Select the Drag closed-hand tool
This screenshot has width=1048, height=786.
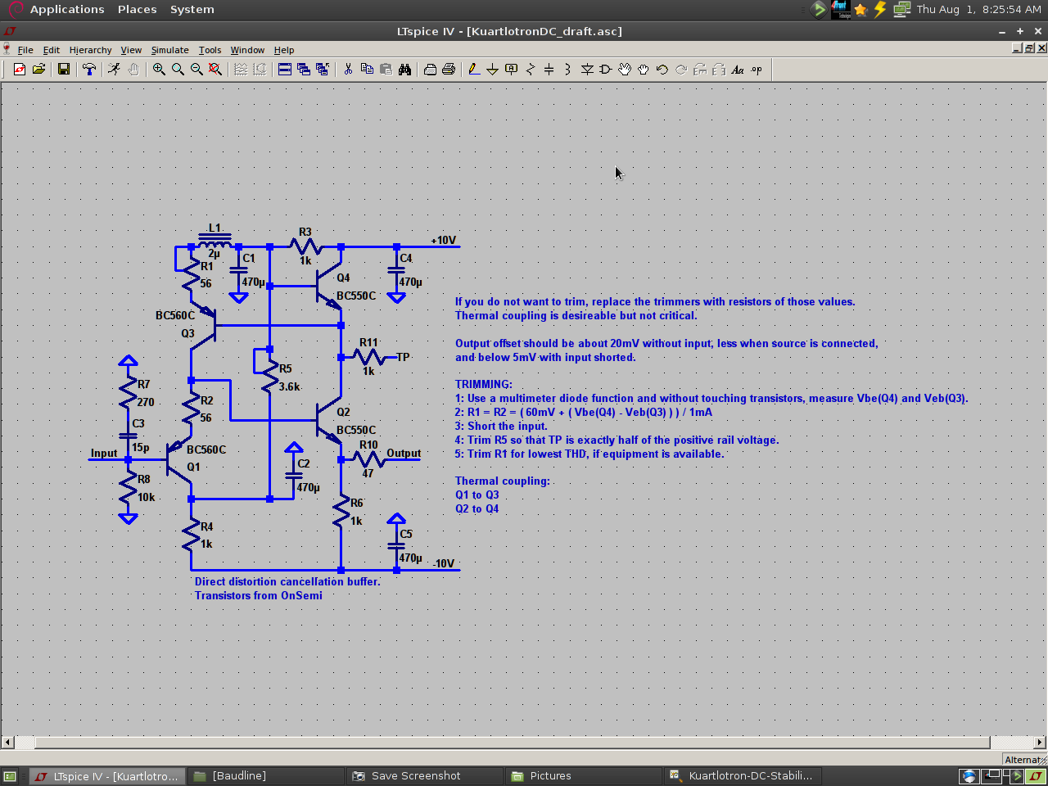point(644,70)
